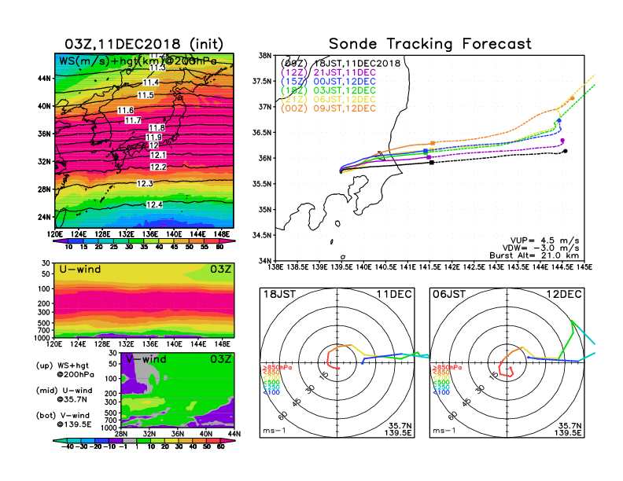Click the '06JST' label on right hodograph
Viewport: 623px width, 481px height.
coord(449,294)
